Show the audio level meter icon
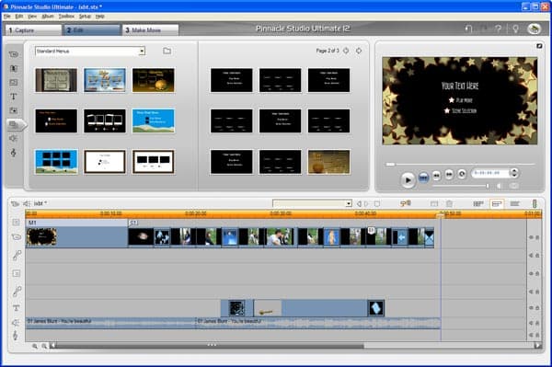Image resolution: width=552 pixels, height=367 pixels. tap(534, 203)
